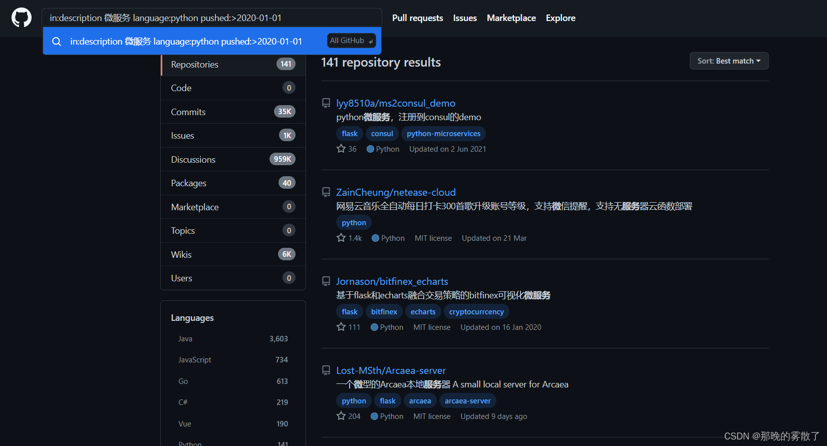
Task: Filter results by Java language
Action: point(233,339)
